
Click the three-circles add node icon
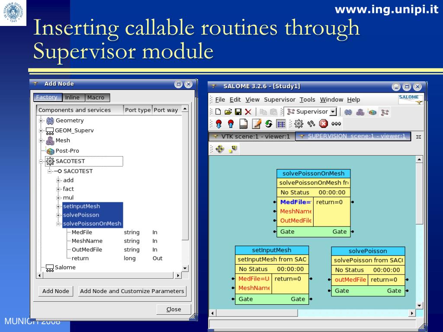pyautogui.click(x=336, y=124)
